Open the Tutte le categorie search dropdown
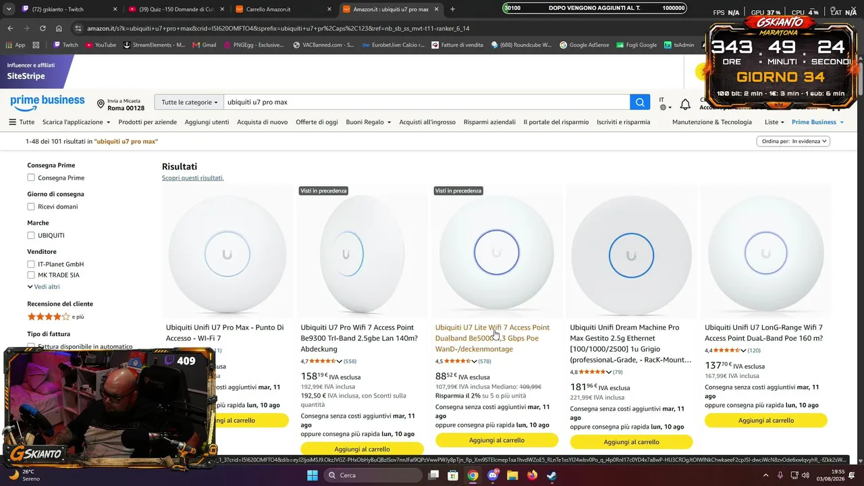Viewport: 864px width, 486px height. pyautogui.click(x=189, y=102)
